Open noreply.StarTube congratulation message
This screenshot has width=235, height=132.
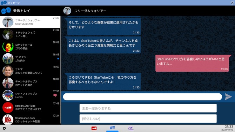(30, 107)
